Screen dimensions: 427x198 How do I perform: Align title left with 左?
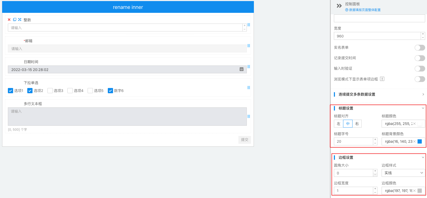339,124
